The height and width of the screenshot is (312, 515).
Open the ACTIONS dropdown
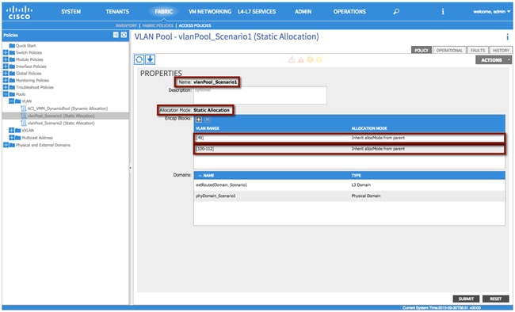point(494,60)
